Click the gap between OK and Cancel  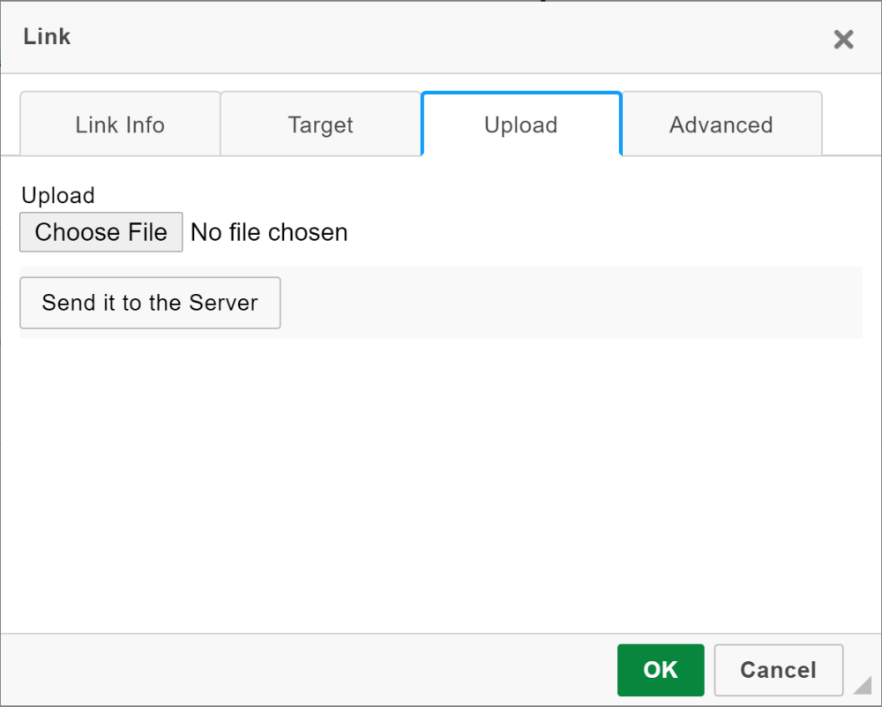tap(709, 670)
